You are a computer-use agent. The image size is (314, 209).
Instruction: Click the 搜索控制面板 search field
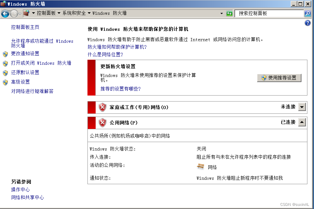[269, 14]
